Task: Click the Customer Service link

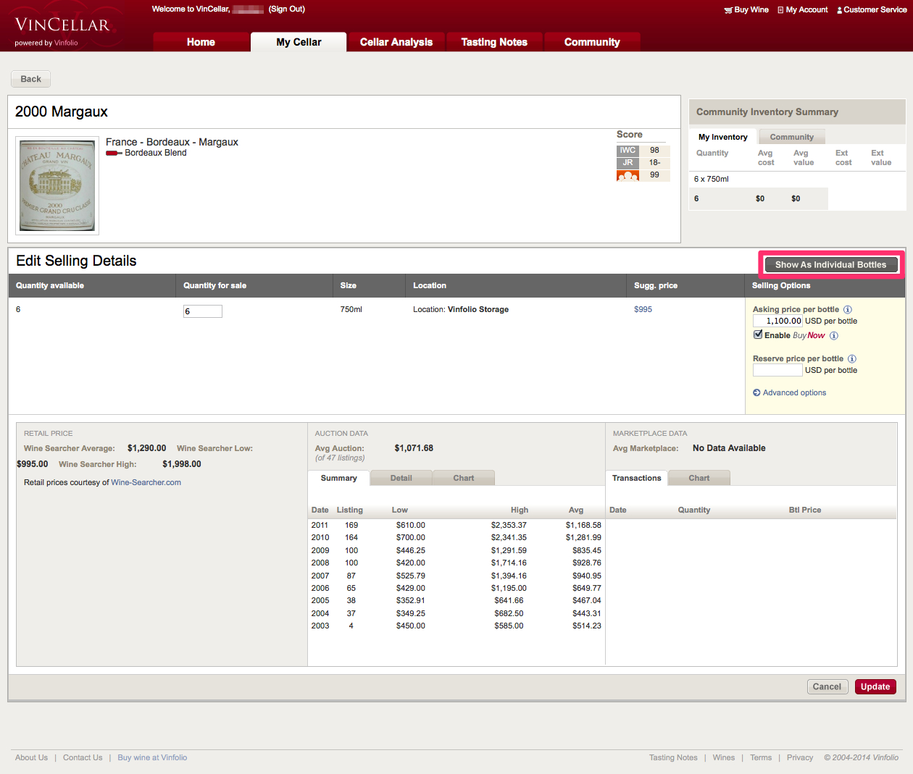Action: [x=875, y=10]
